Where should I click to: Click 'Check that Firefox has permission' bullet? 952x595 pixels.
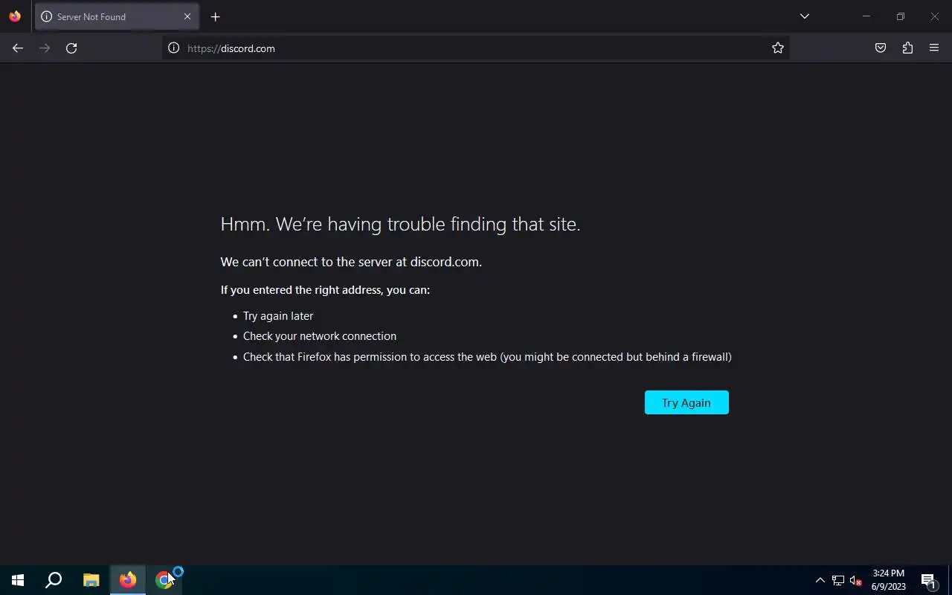click(x=487, y=357)
